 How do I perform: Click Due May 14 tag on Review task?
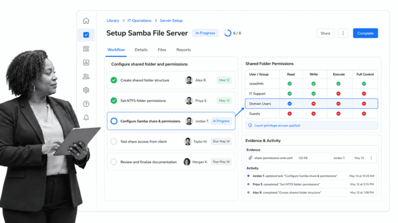point(221,162)
